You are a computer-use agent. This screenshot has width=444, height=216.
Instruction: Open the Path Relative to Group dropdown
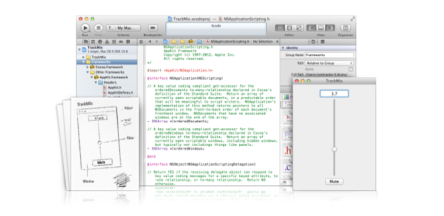click(x=329, y=63)
